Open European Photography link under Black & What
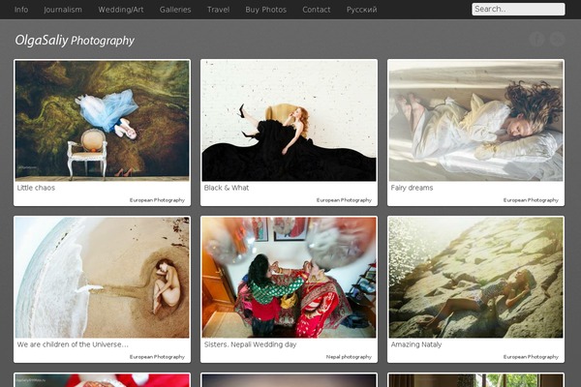This screenshot has width=581, height=387. pyautogui.click(x=344, y=200)
